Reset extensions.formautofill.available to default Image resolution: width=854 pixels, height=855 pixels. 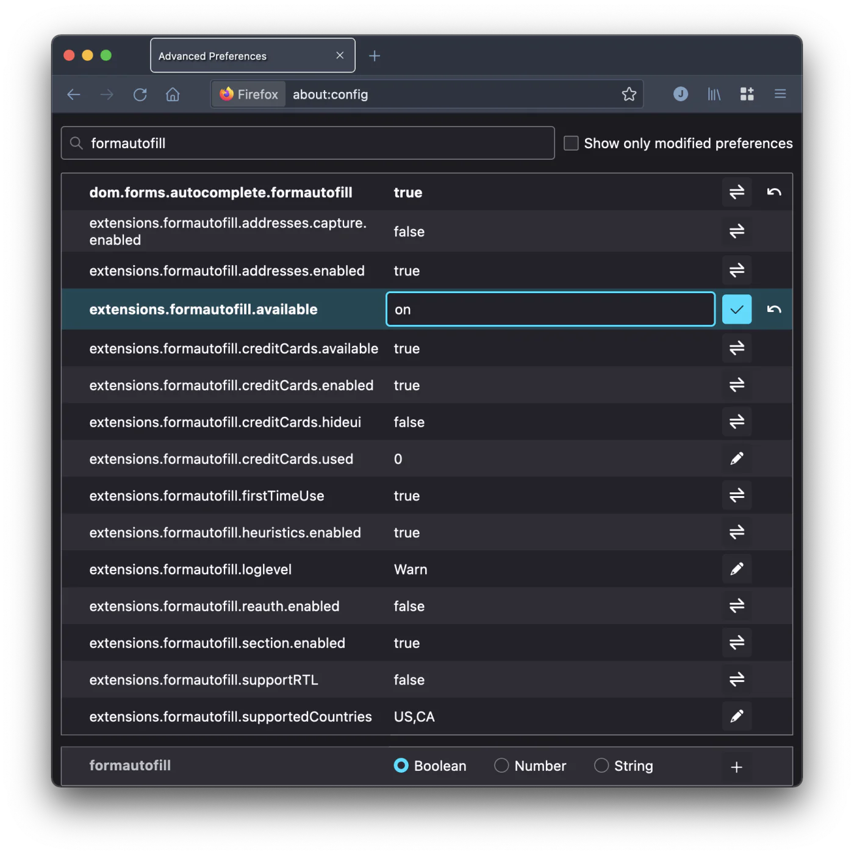pyautogui.click(x=774, y=310)
